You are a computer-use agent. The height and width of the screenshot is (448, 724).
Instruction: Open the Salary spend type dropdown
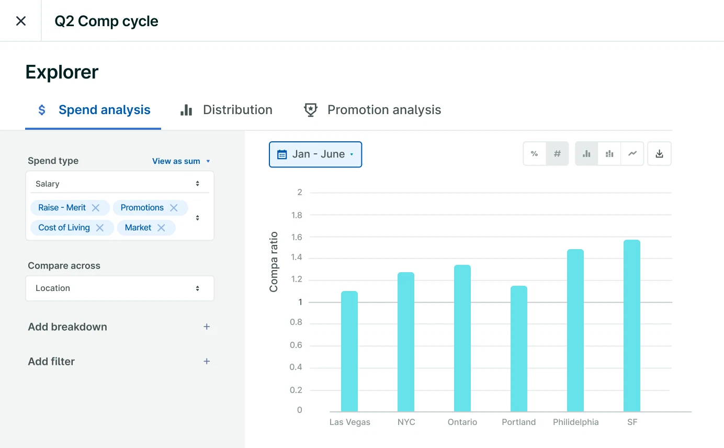(119, 184)
